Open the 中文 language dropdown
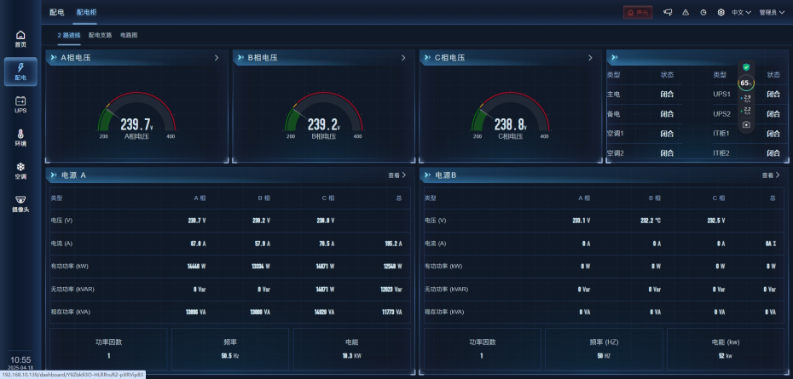This screenshot has width=793, height=379. [x=741, y=13]
